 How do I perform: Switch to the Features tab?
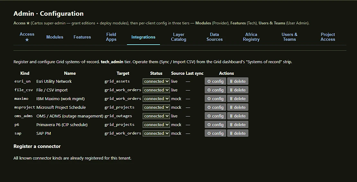click(82, 37)
